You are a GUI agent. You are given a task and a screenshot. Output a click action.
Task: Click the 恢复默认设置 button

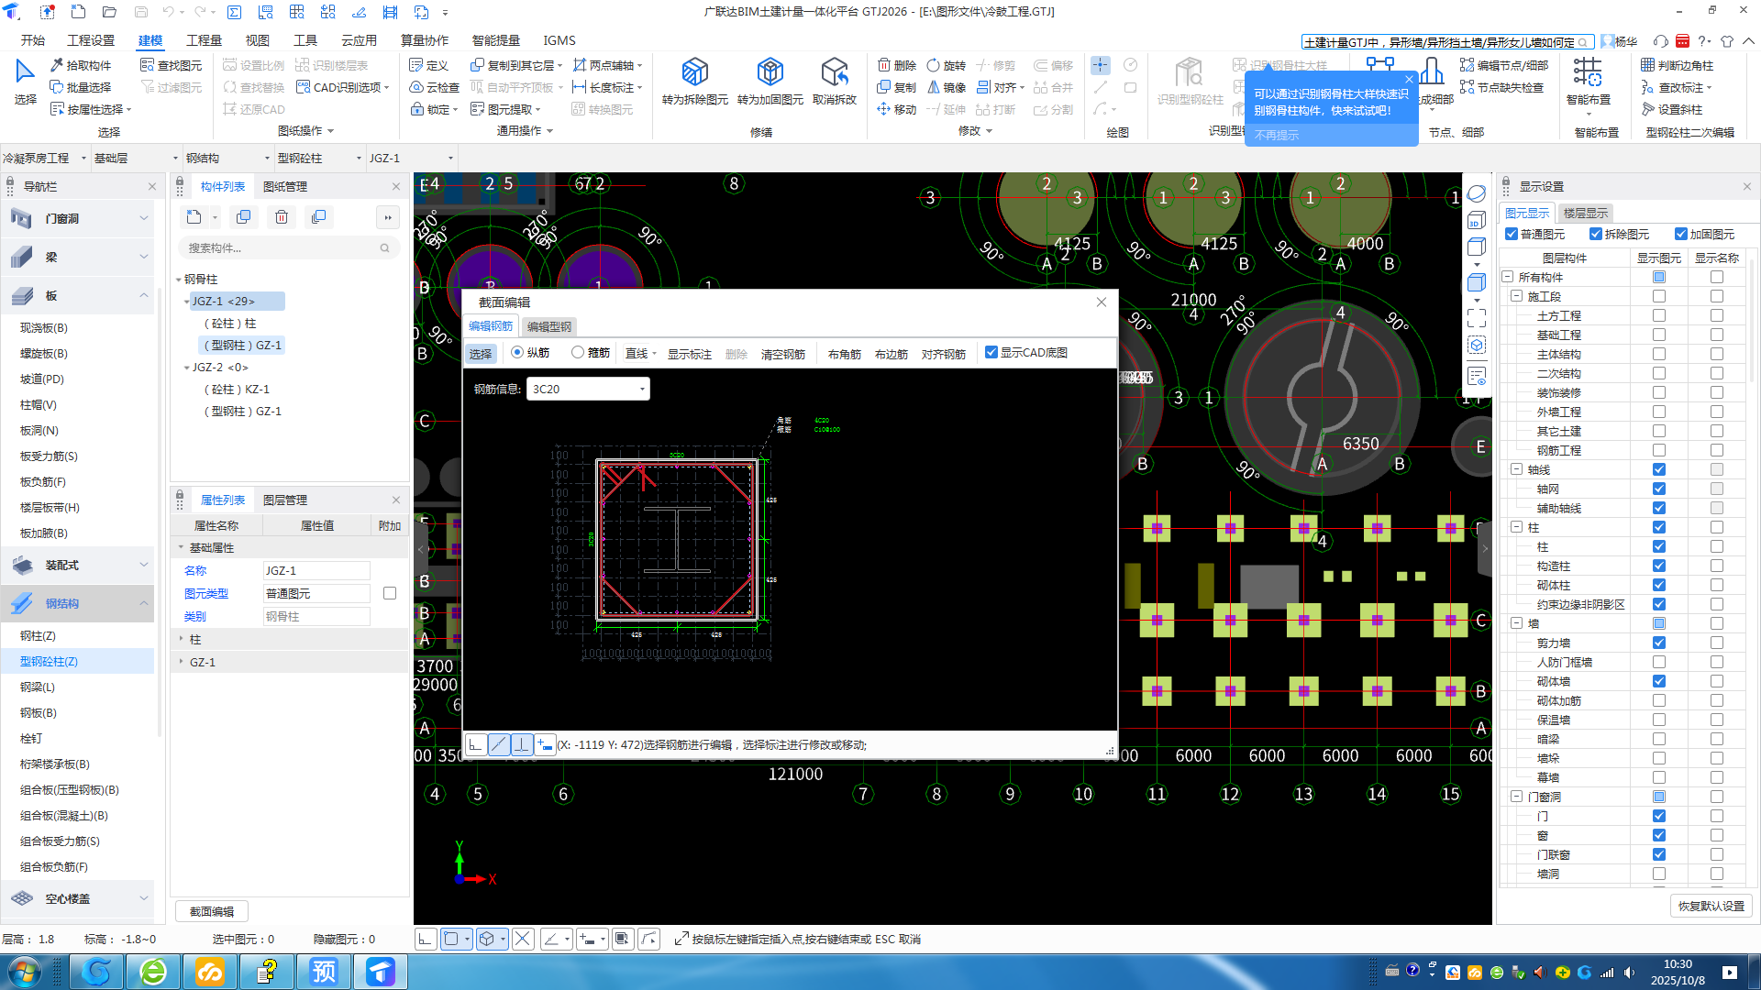[x=1711, y=906]
